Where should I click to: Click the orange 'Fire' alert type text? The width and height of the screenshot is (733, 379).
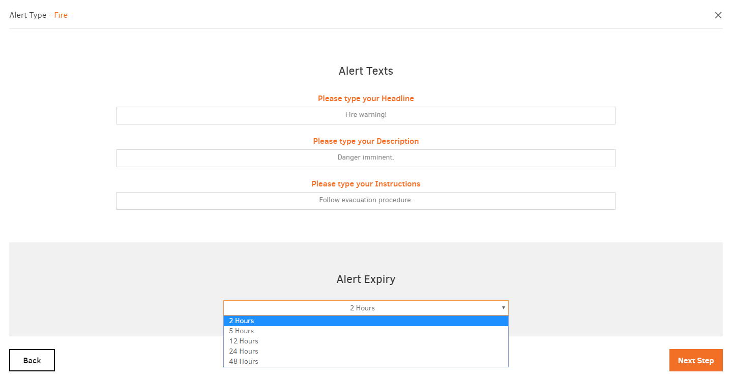tap(61, 15)
